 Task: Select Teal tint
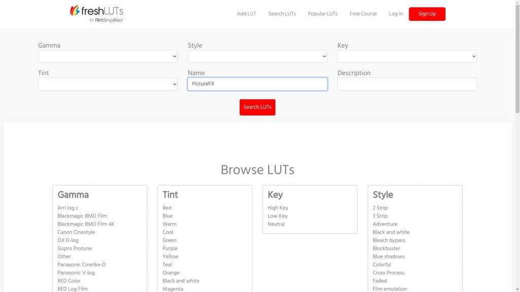[x=167, y=265]
